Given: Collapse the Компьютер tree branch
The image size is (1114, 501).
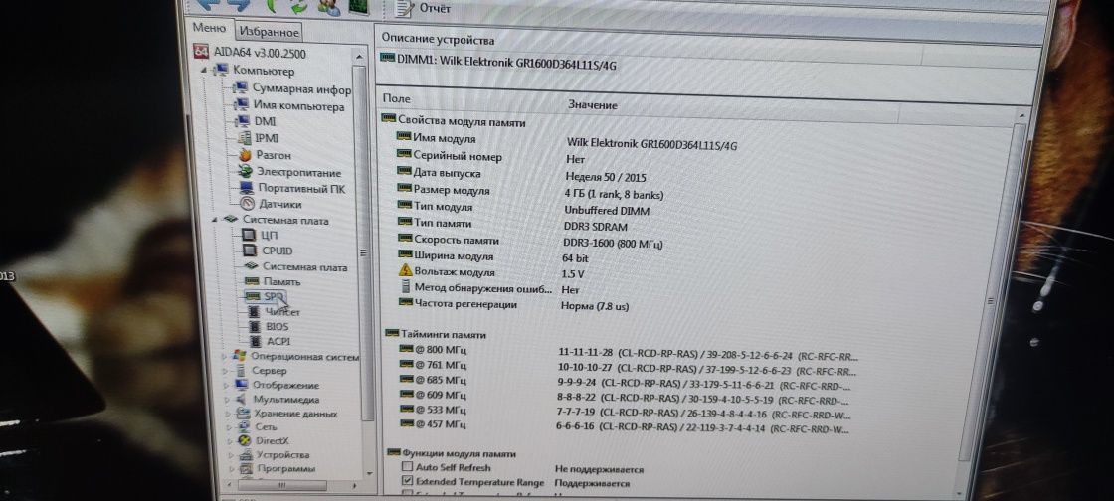Looking at the screenshot, I should tap(204, 70).
